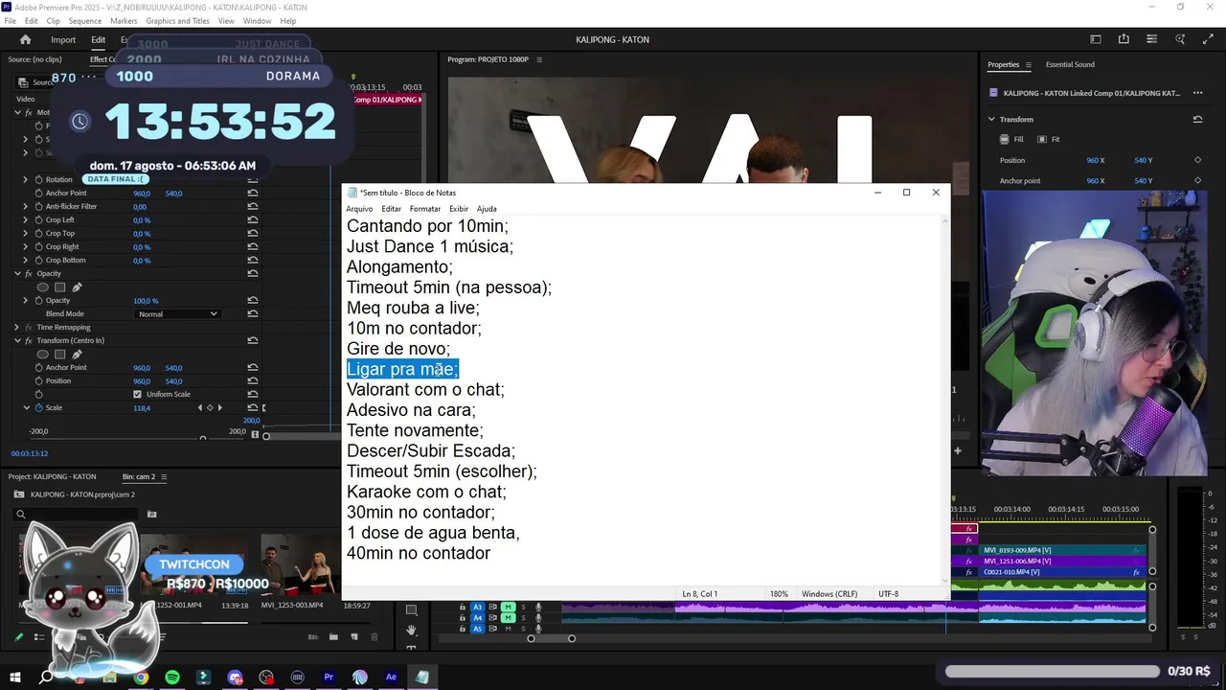Screen dimensions: 1226x690
Task: Select pen mask tool under Transform (Centro In)
Action: click(x=77, y=355)
